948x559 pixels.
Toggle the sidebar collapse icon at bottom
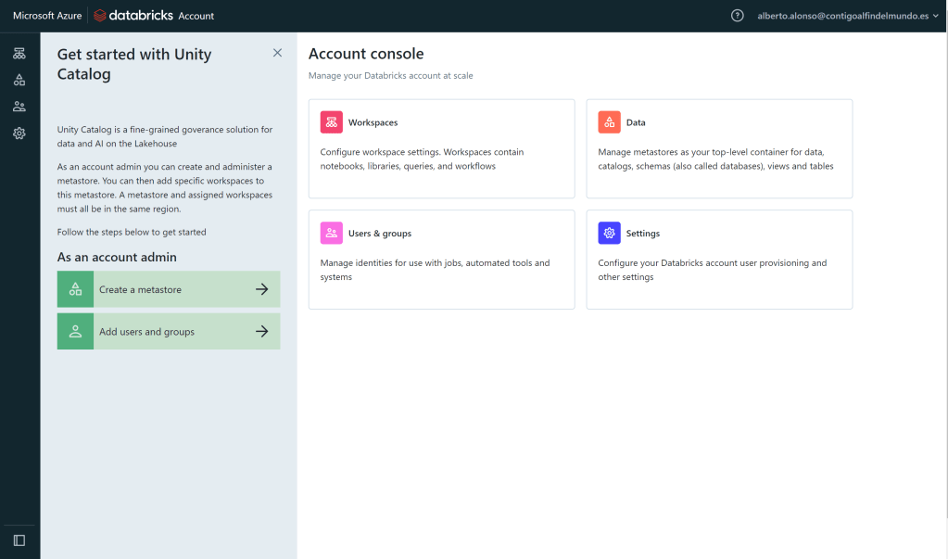(x=19, y=540)
